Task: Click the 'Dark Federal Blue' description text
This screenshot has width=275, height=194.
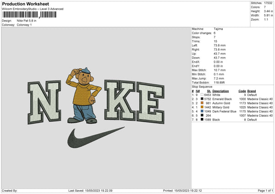Action: (x=224, y=111)
